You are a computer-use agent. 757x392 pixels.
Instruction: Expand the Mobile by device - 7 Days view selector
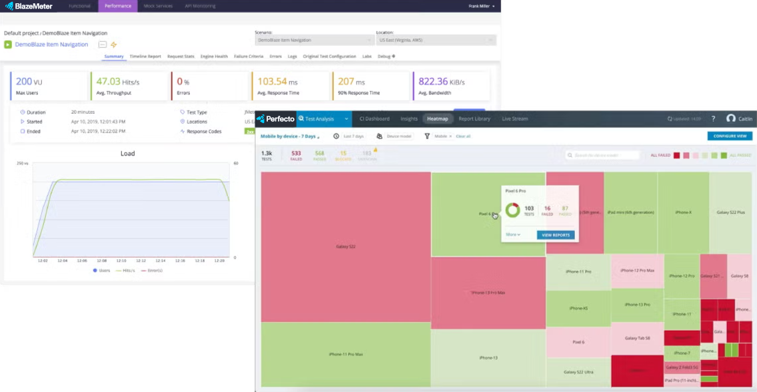290,136
